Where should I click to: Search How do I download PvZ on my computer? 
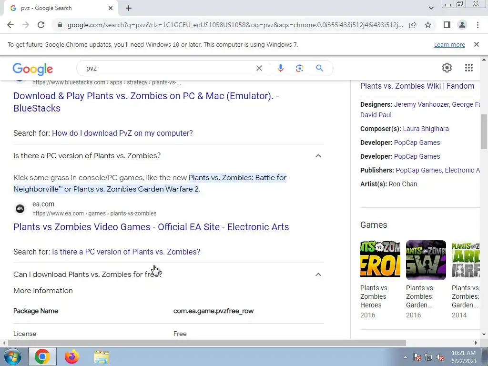click(x=122, y=133)
